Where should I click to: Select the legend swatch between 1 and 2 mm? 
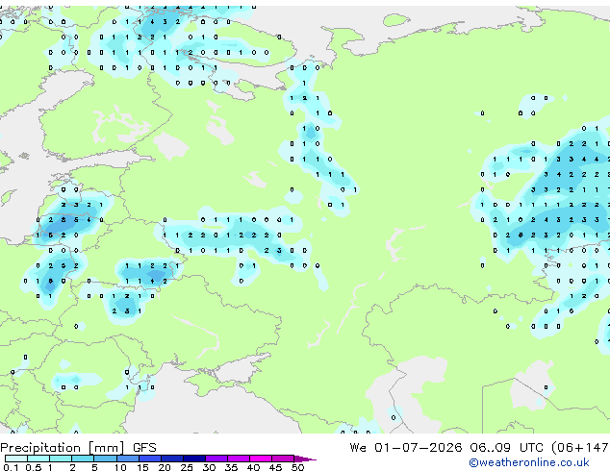coord(61,459)
